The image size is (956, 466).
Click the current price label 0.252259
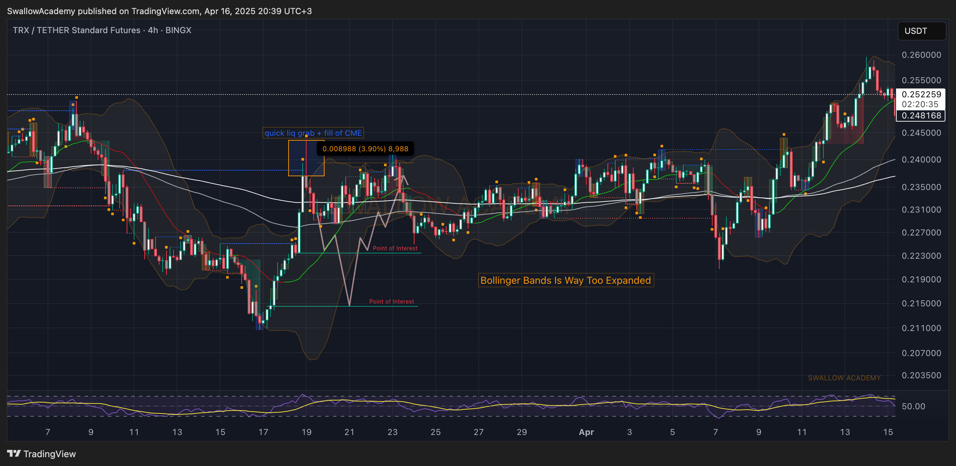click(921, 94)
